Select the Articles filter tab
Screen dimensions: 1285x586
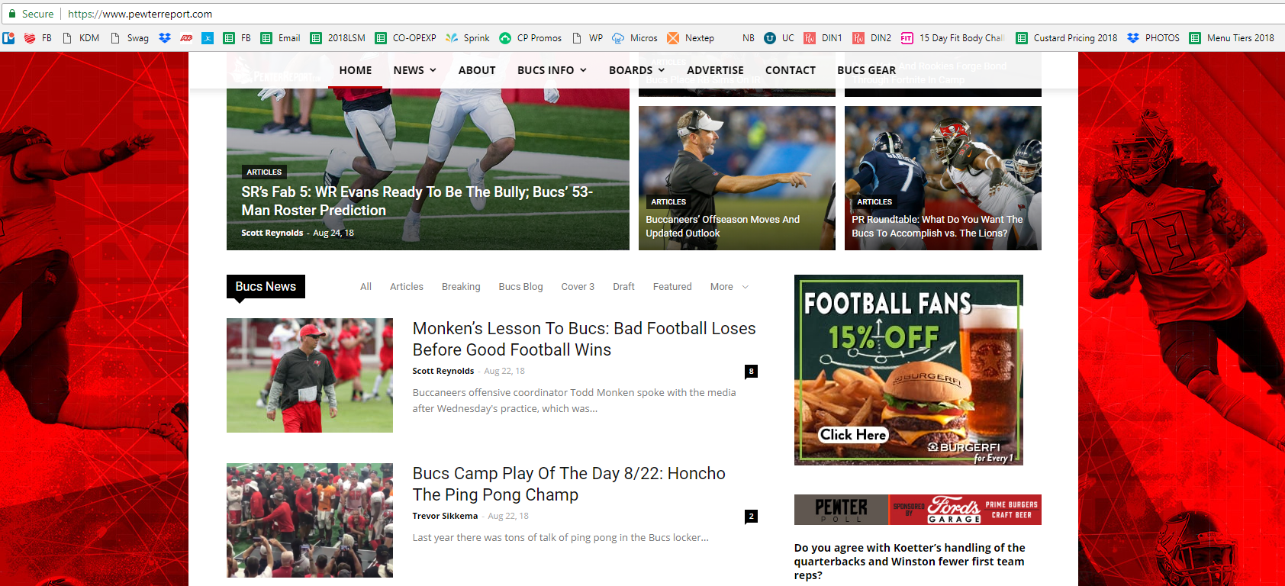pos(407,287)
